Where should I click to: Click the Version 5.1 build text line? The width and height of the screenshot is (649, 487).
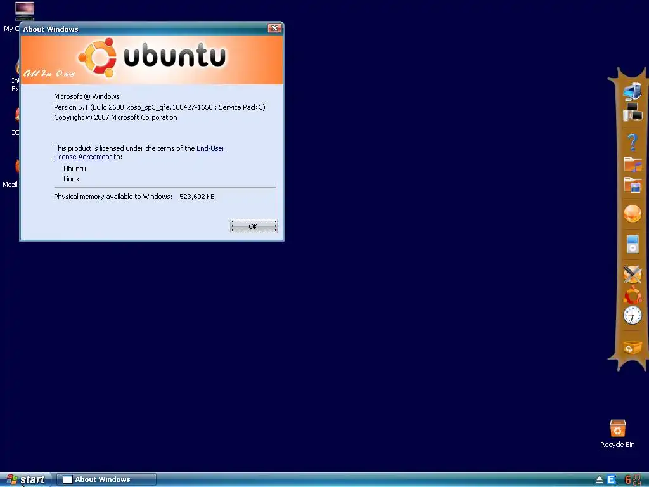tap(159, 107)
